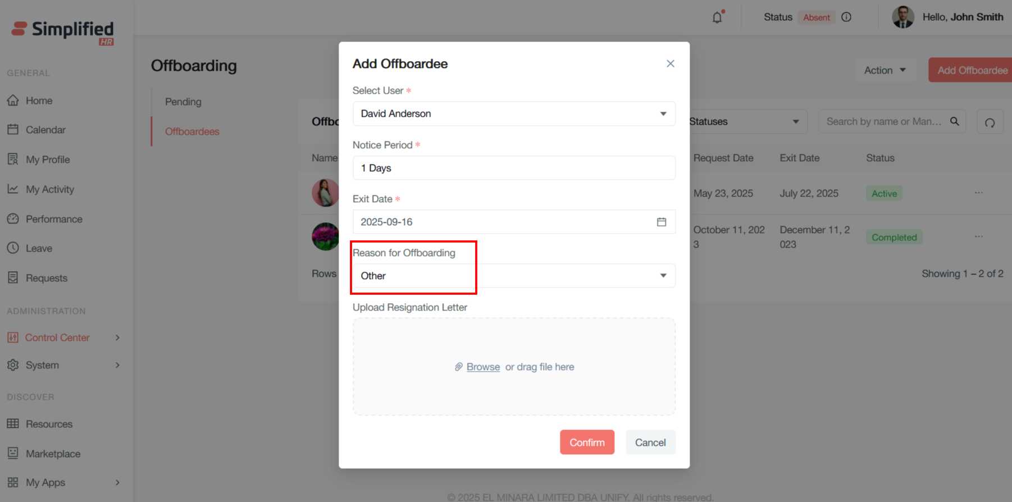Select the Offboardees tab

tap(192, 131)
